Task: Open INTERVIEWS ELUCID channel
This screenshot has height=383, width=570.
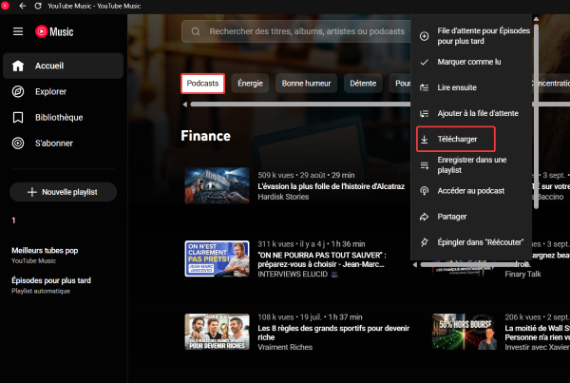Action: pos(293,275)
